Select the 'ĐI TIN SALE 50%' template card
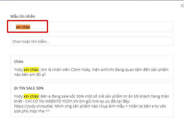Screen dimensions: 184x128 pos(92,100)
